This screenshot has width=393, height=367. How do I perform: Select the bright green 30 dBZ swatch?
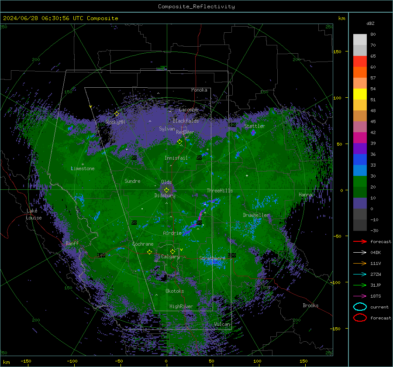click(x=360, y=181)
